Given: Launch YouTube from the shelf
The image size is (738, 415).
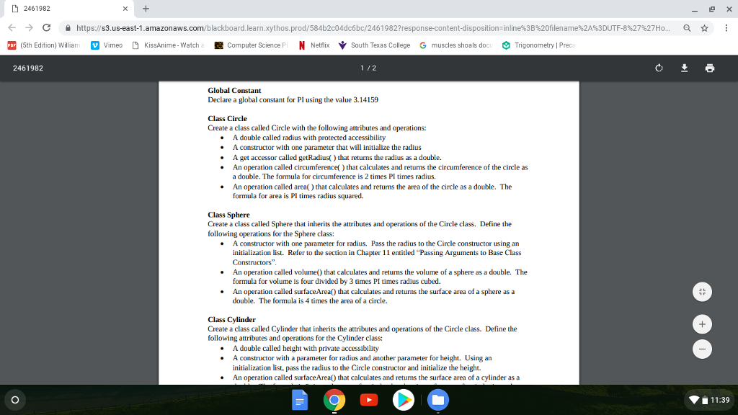Looking at the screenshot, I should click(369, 400).
